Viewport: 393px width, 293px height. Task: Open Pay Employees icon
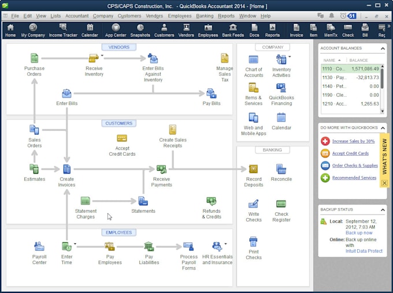[110, 246]
